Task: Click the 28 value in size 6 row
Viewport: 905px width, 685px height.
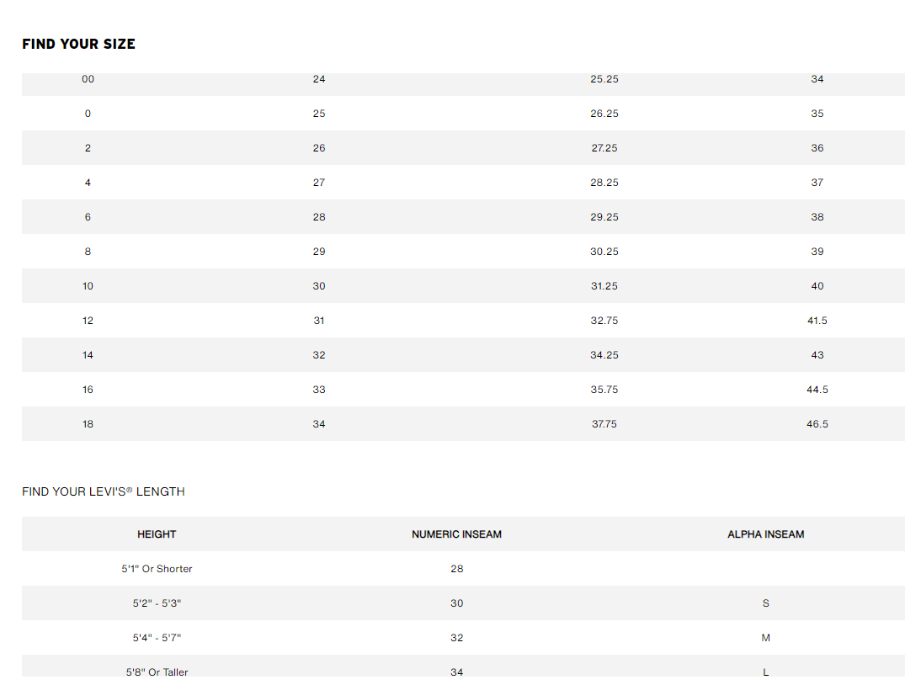Action: click(x=319, y=217)
